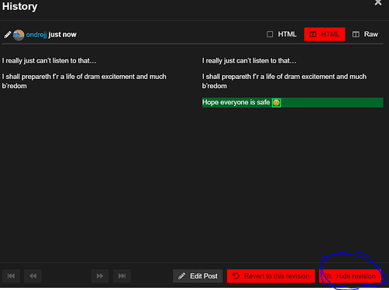Open ondrejj's avatar picture

pos(19,35)
